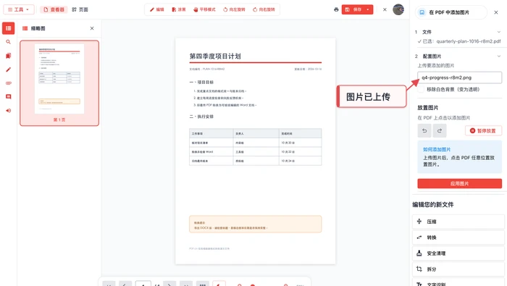
Task: Check 移除白色背景 (变为透明)
Action: [421, 90]
